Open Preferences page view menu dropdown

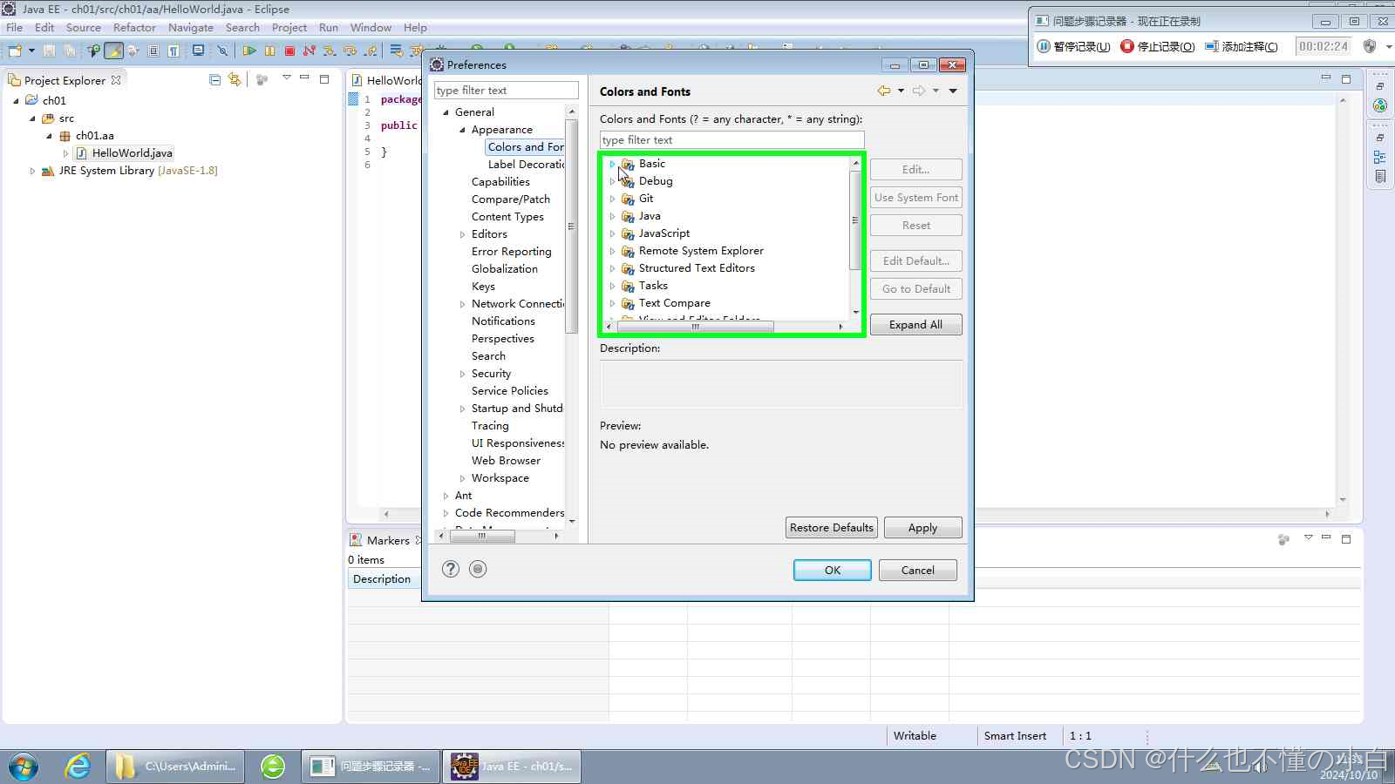coord(953,91)
